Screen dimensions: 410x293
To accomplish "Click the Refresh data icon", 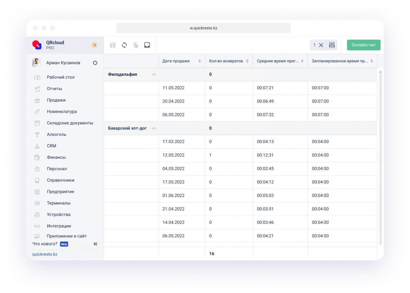I will point(124,45).
